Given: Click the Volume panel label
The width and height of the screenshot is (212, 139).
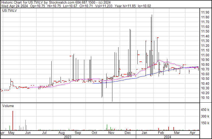Looking at the screenshot, I should (8, 106).
